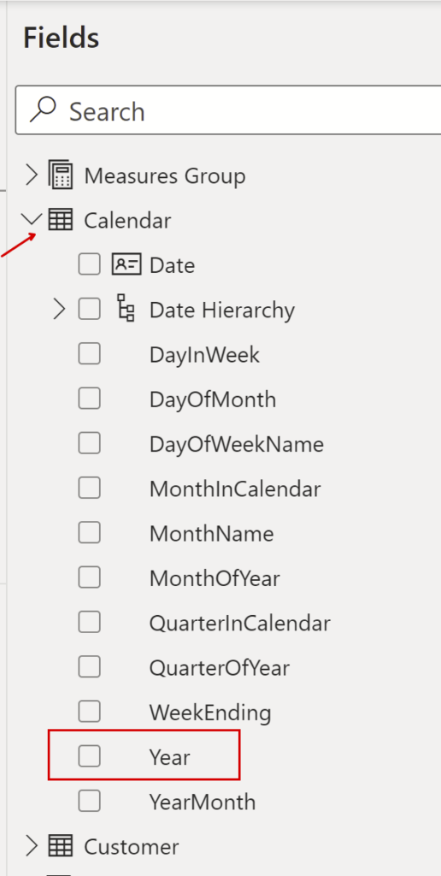Enable the MonthName checkbox

pos(90,533)
